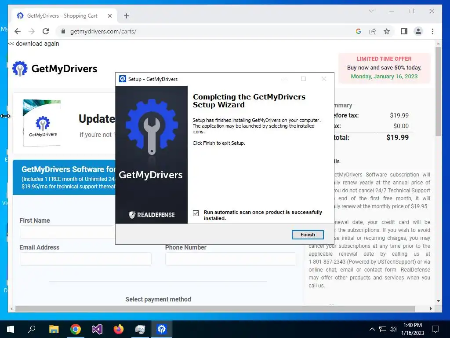Click the LIMITED TIME OFFER banner

384,68
